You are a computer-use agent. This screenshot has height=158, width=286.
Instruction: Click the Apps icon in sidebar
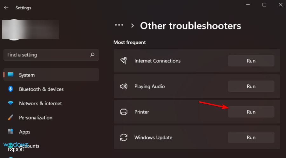(10, 132)
